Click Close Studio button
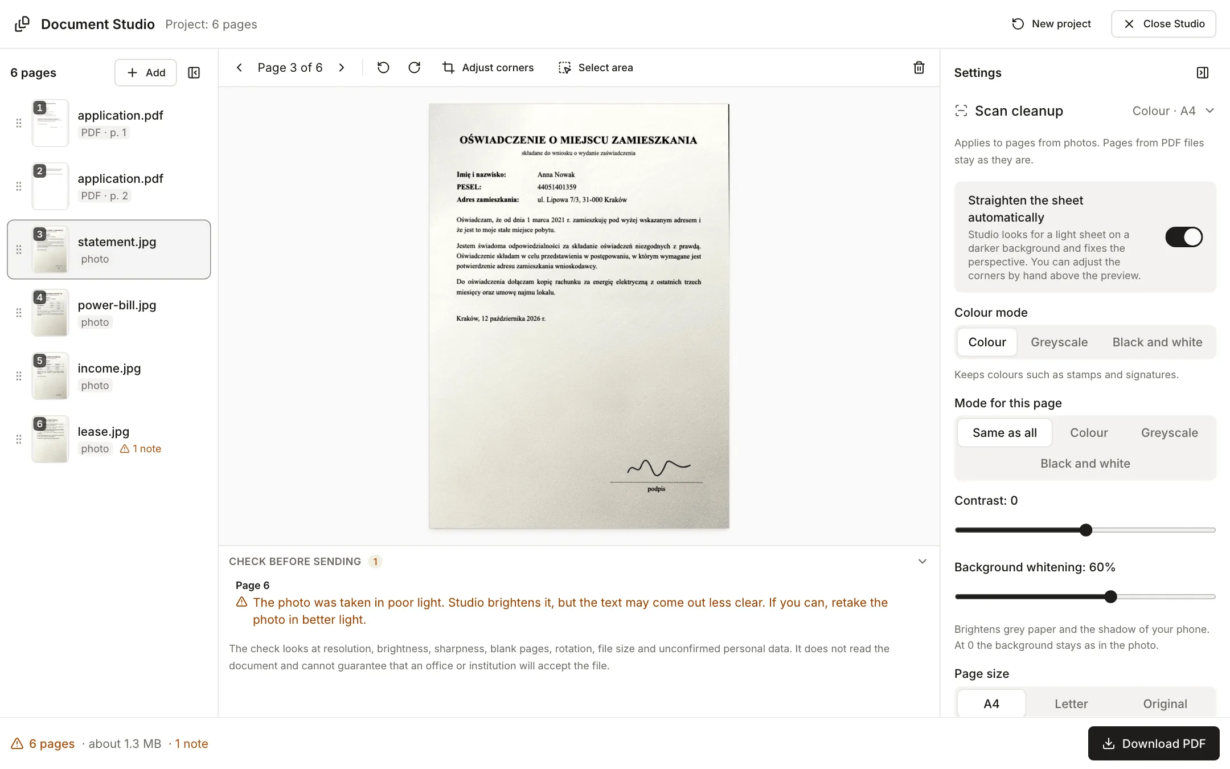Image resolution: width=1230 pixels, height=769 pixels. 1163,24
